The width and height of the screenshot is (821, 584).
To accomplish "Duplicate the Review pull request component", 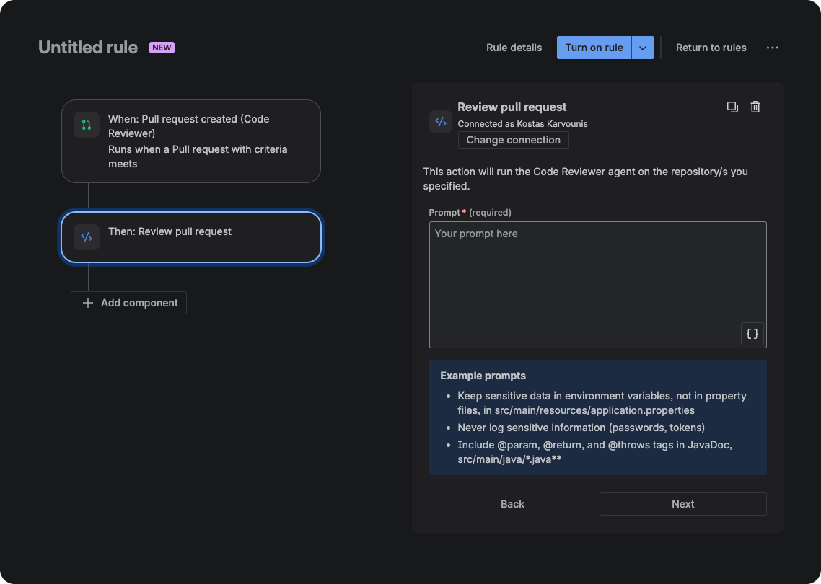I will (732, 107).
